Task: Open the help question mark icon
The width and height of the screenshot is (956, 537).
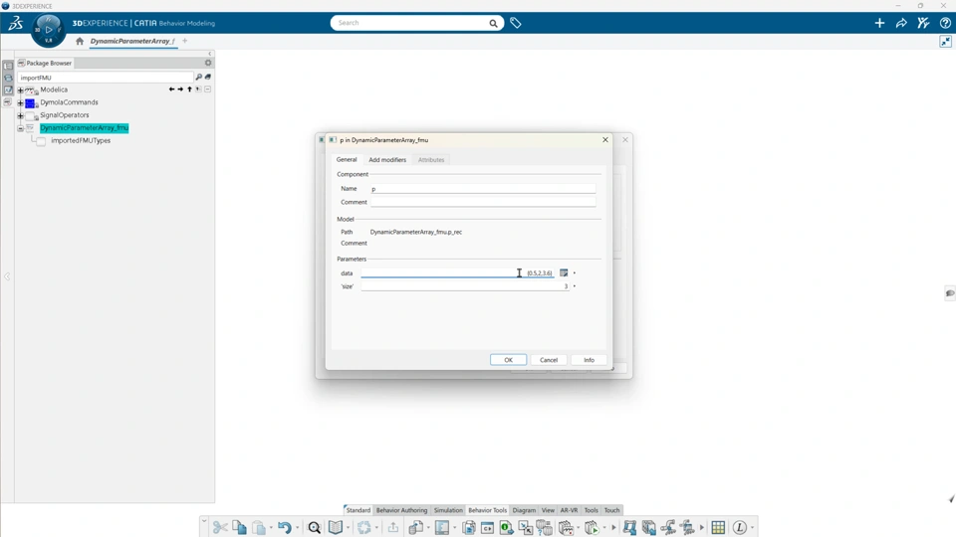Action: pos(945,23)
